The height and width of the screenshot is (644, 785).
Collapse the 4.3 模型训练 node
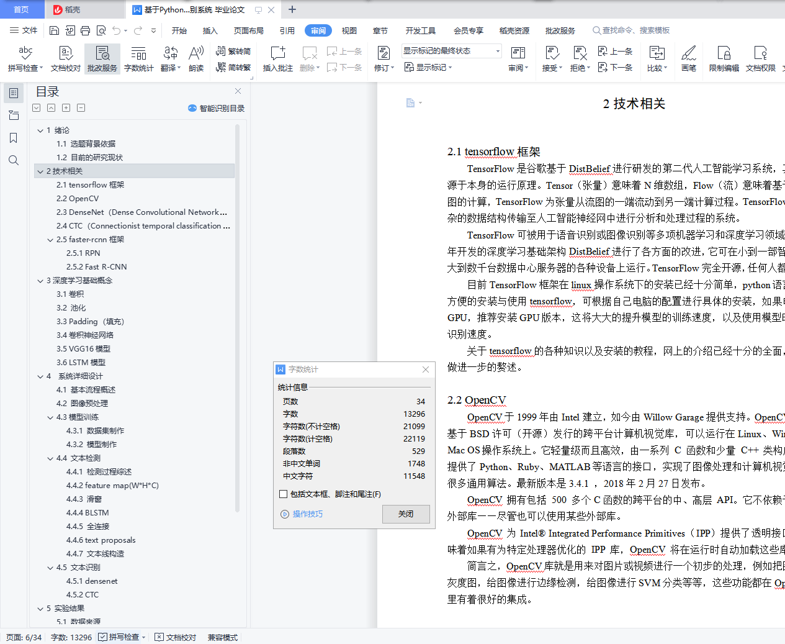click(50, 417)
